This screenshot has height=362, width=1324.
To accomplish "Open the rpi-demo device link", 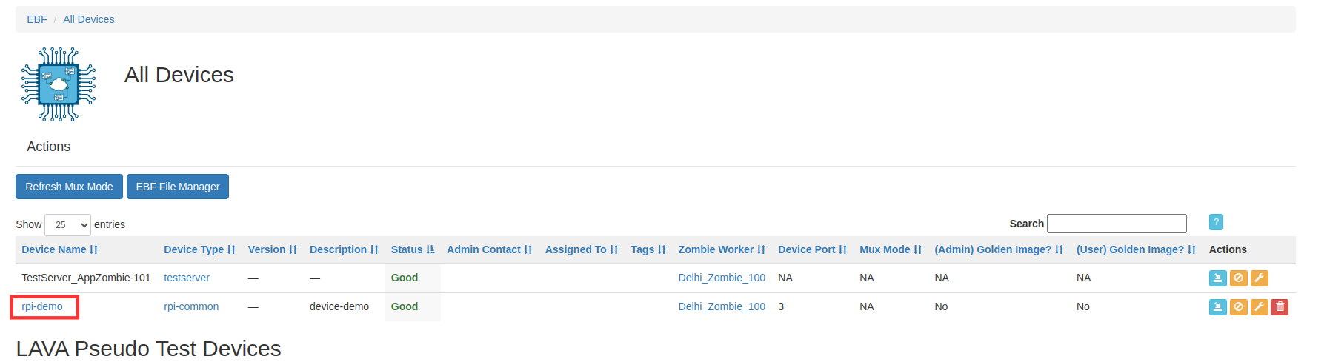I will (x=42, y=306).
